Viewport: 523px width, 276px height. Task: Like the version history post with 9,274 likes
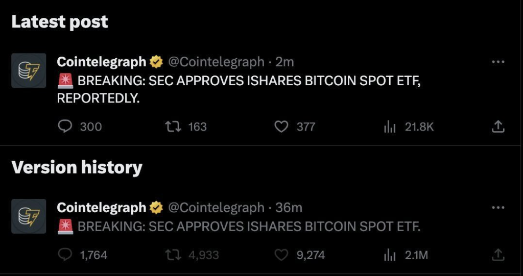pos(281,255)
